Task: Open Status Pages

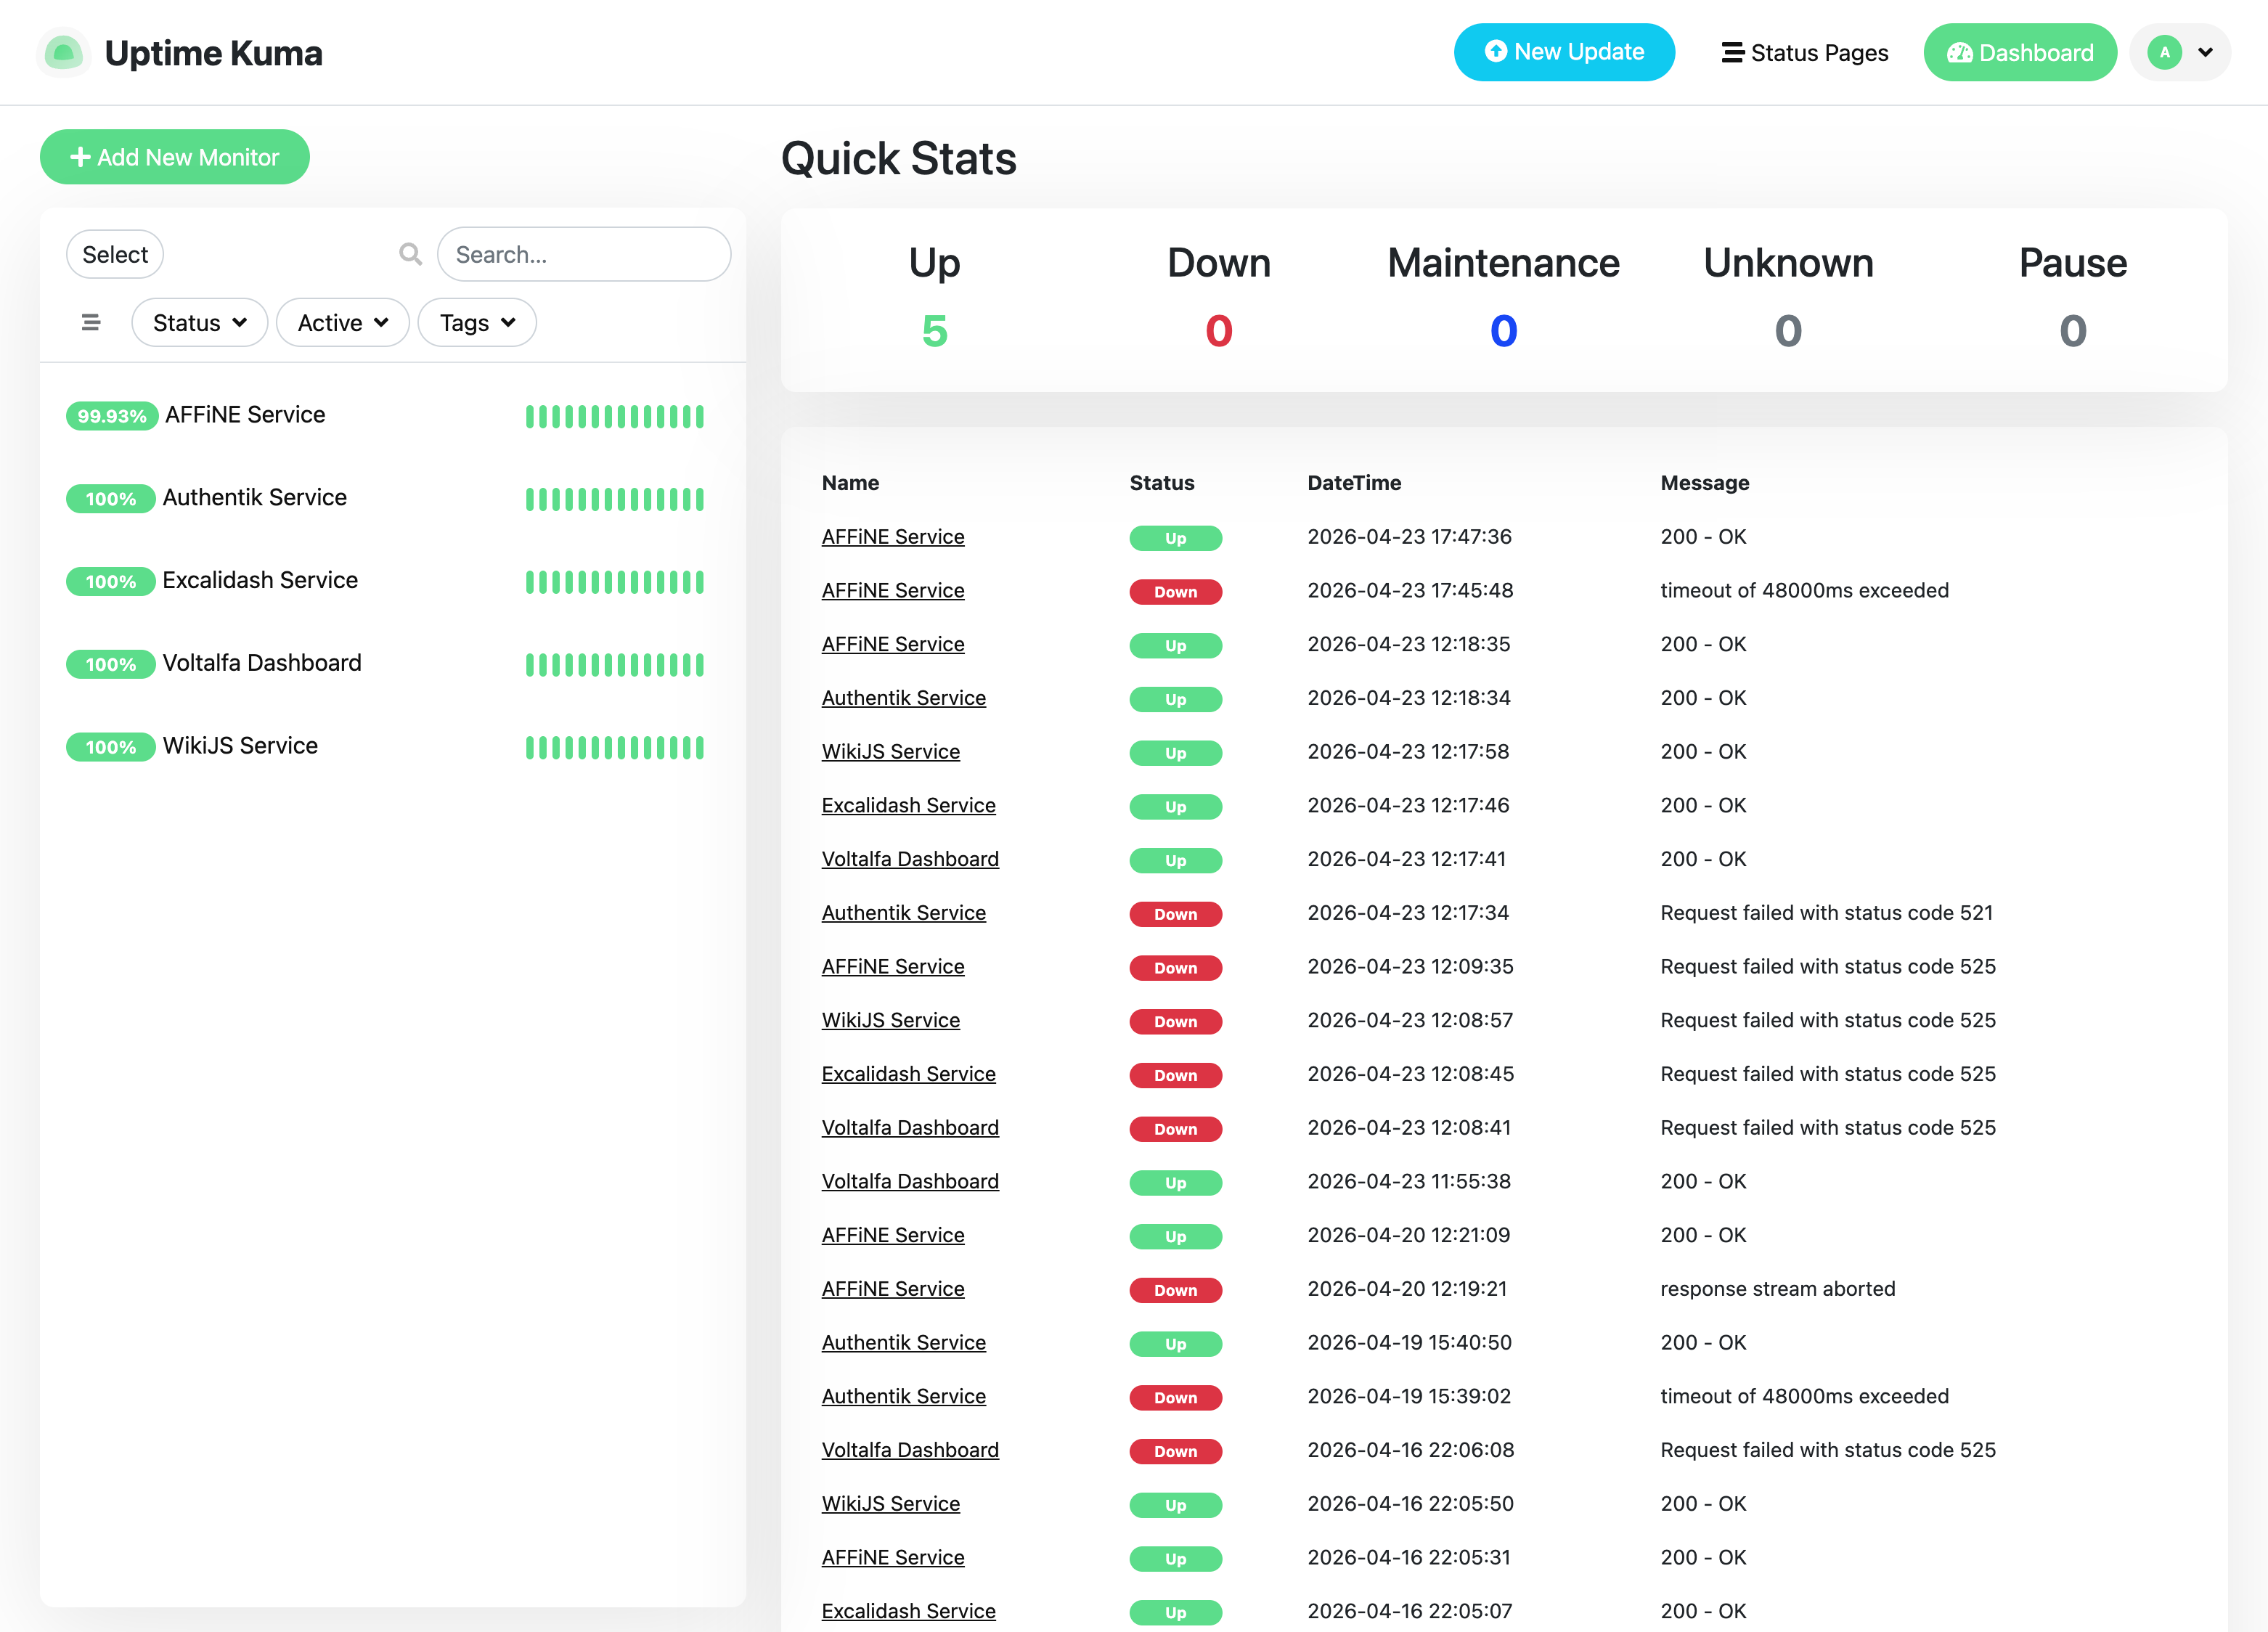Action: click(1804, 52)
